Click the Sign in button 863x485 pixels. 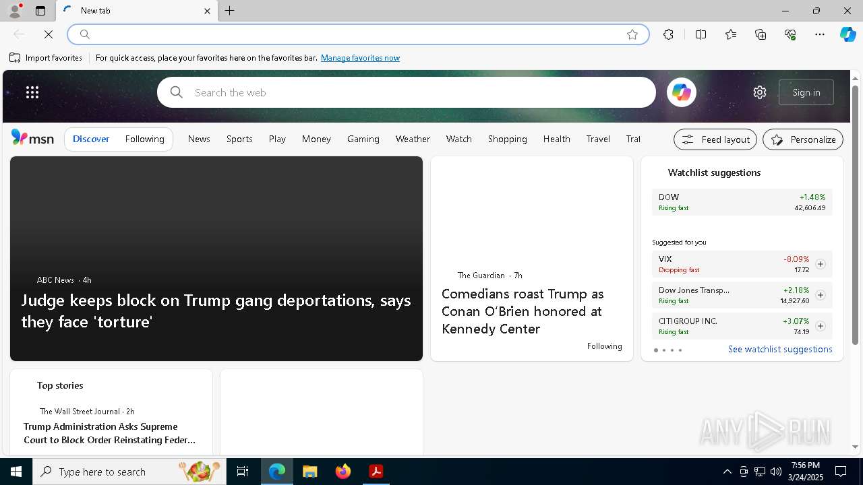click(x=806, y=92)
